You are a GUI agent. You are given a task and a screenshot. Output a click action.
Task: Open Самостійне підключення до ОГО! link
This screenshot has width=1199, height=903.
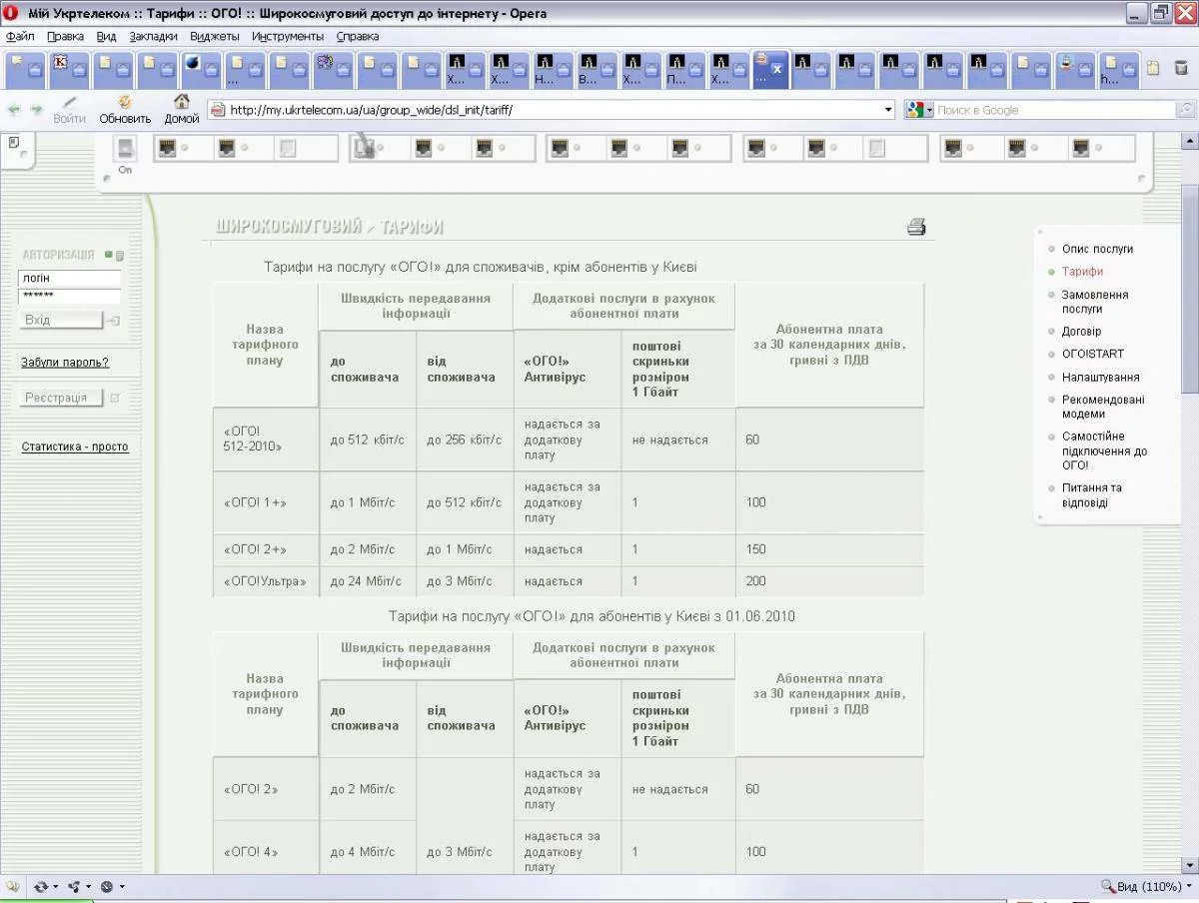(x=1104, y=451)
